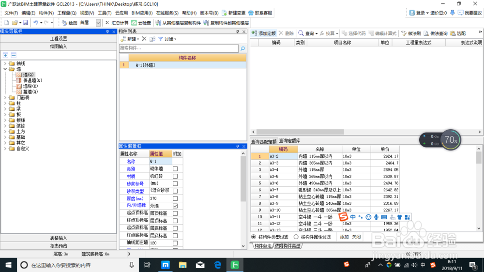Select 按构件类型过滤 radio button
Screen dimensions: 484x272
[254, 237]
